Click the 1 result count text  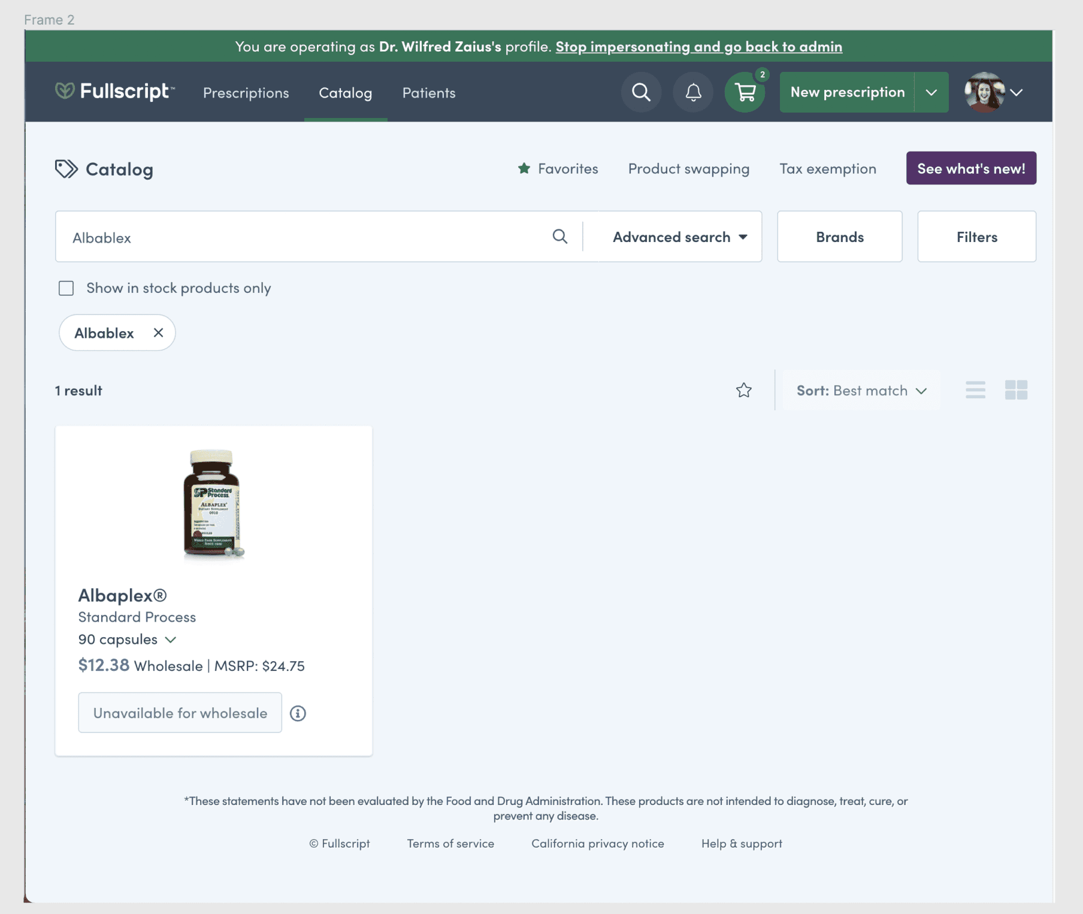tap(78, 391)
